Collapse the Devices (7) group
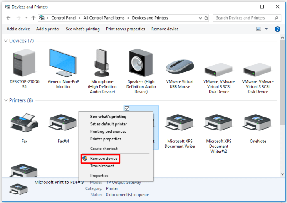 click(x=6, y=41)
